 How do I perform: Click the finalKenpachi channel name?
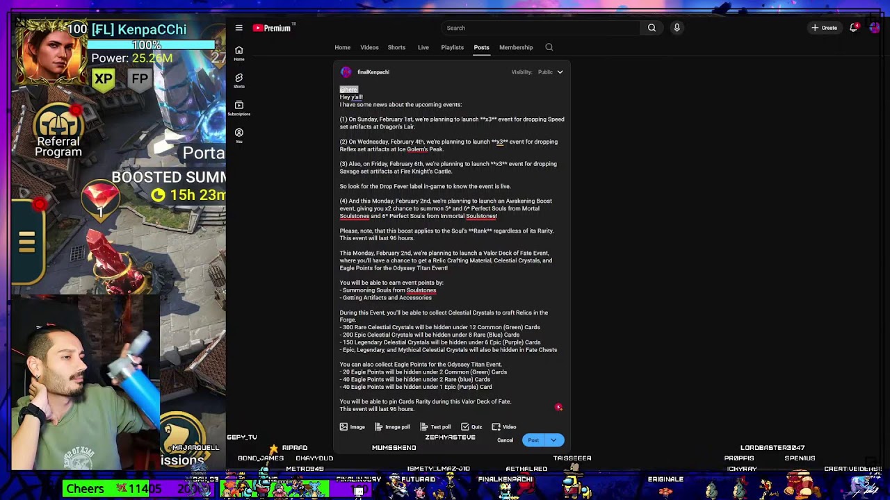point(373,72)
